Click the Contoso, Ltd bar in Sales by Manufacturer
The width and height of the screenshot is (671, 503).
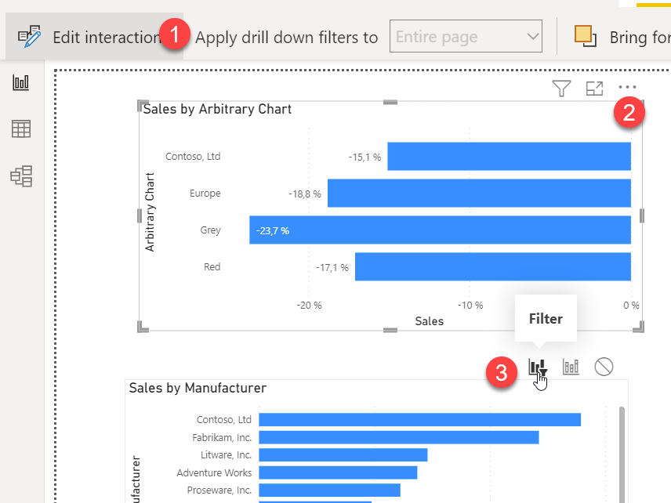point(419,420)
